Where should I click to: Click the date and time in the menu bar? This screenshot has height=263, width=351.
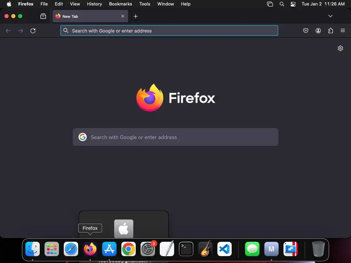click(x=323, y=4)
